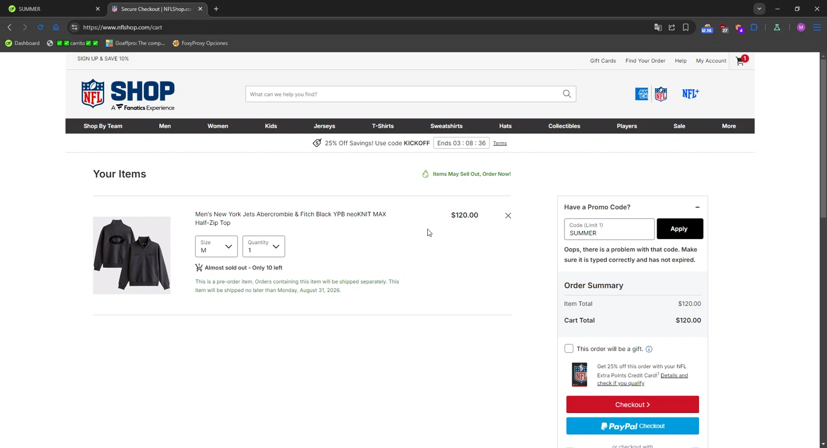Open Find Your Order link
827x448 pixels.
[x=646, y=61]
